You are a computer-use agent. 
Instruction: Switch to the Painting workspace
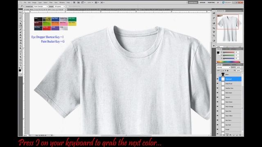point(211,2)
